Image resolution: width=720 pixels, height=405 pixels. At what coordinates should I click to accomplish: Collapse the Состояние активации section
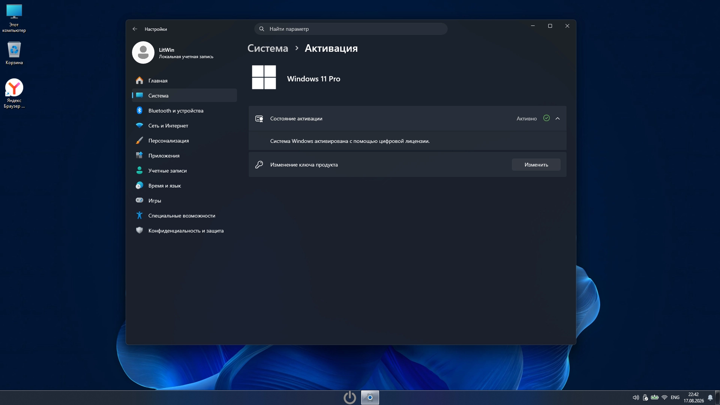click(x=558, y=118)
